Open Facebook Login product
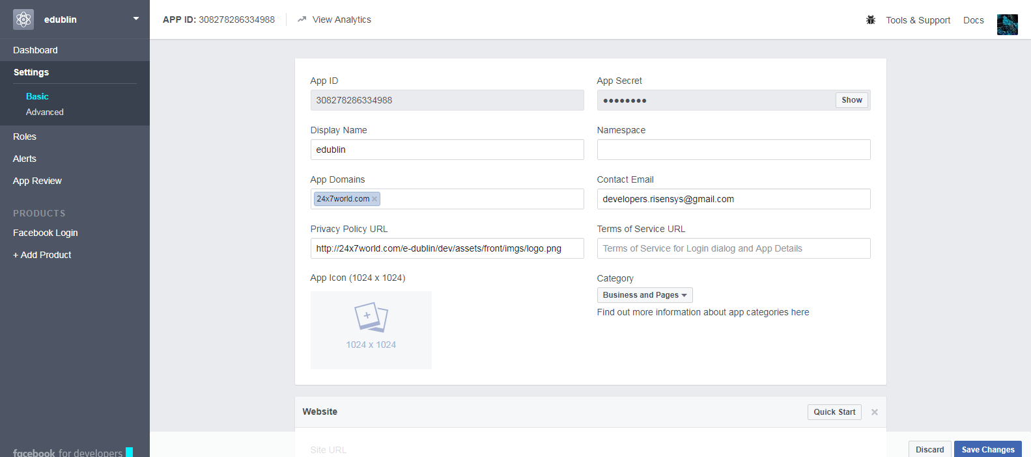This screenshot has height=457, width=1031. tap(46, 233)
